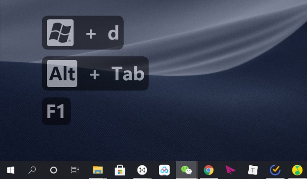The width and height of the screenshot is (307, 179).
Task: Open Cortana circle icon in taskbar
Action: pyautogui.click(x=53, y=170)
